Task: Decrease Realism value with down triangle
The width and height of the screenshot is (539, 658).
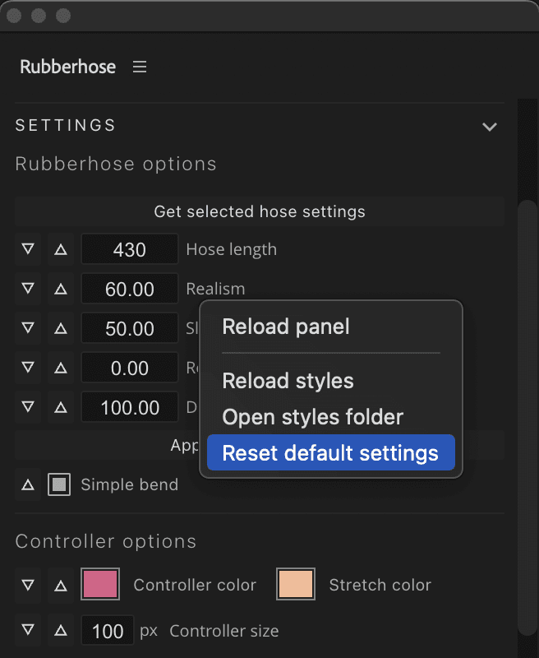Action: pyautogui.click(x=28, y=289)
